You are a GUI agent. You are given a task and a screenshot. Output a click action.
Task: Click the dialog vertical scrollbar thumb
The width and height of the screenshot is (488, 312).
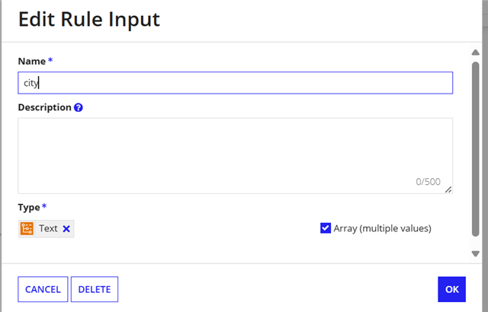coord(475,149)
